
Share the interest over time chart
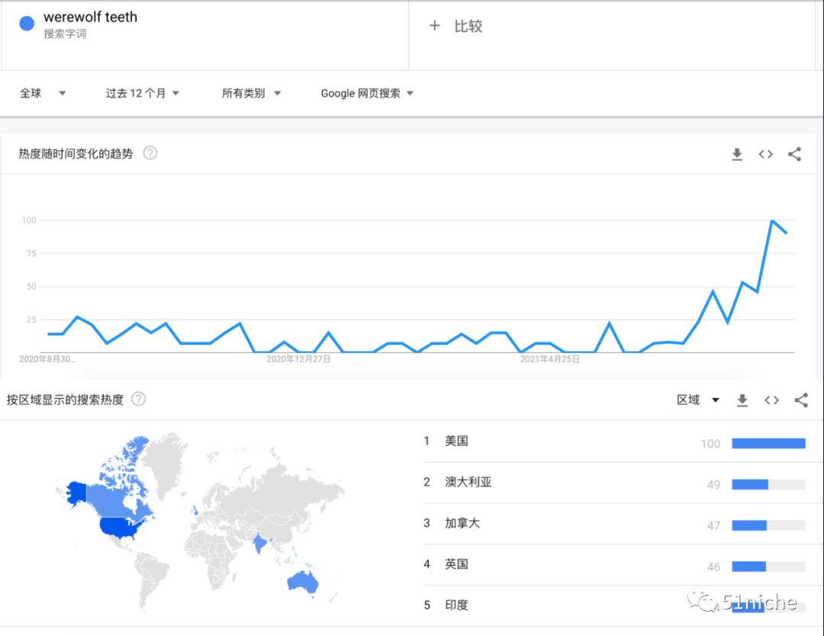click(x=794, y=154)
